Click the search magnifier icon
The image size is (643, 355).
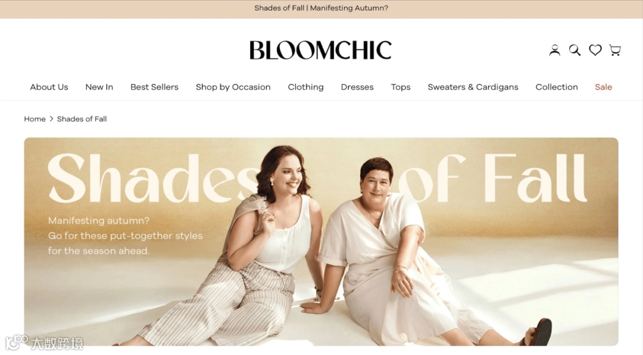[575, 51]
